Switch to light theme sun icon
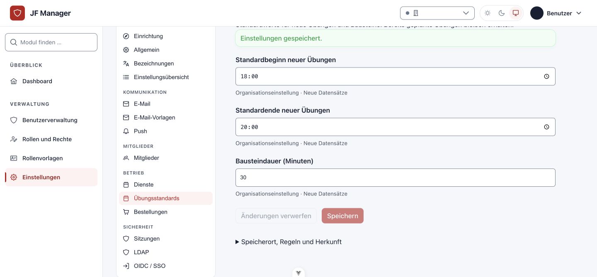597x277 pixels. coord(488,13)
